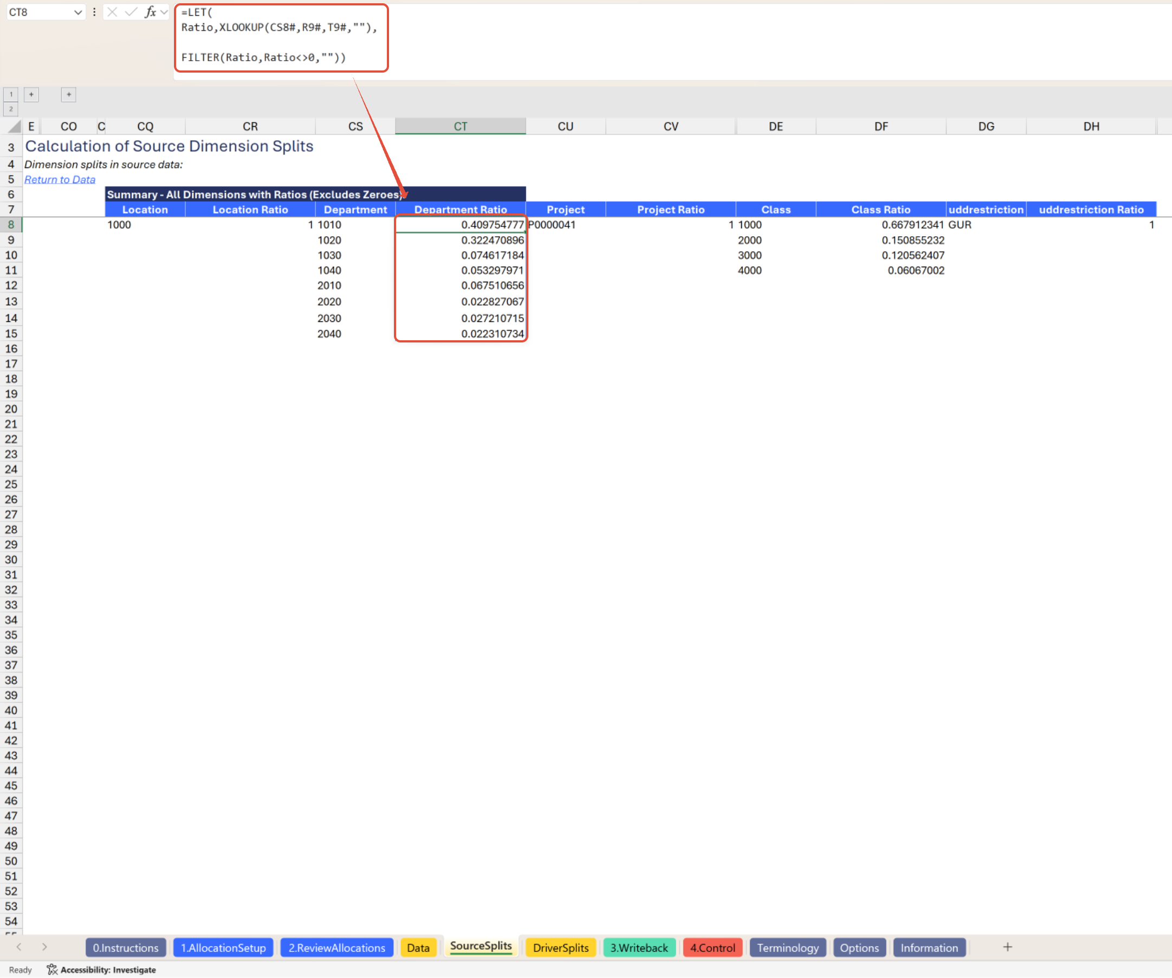This screenshot has height=978, width=1172.
Task: Expand the second column group plus
Action: pyautogui.click(x=69, y=94)
